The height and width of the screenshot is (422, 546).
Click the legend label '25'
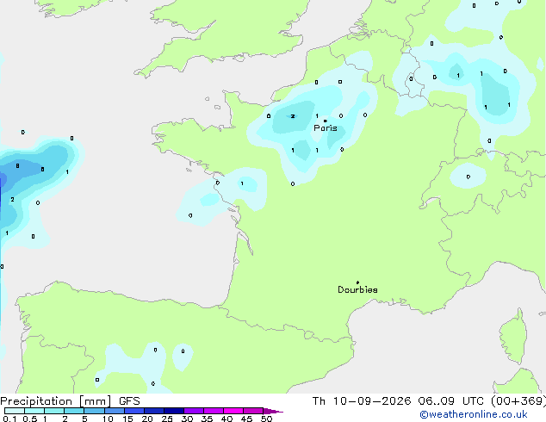coord(167,419)
